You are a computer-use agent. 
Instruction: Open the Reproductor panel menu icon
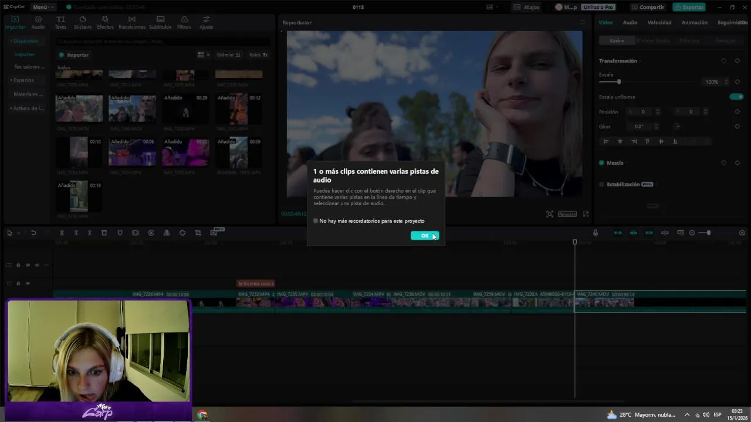coord(582,22)
